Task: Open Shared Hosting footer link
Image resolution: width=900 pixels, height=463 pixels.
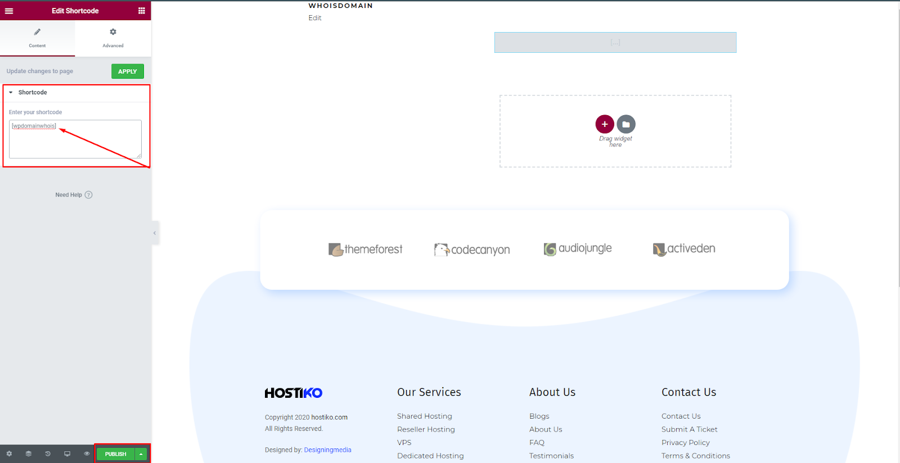Action: pyautogui.click(x=425, y=416)
